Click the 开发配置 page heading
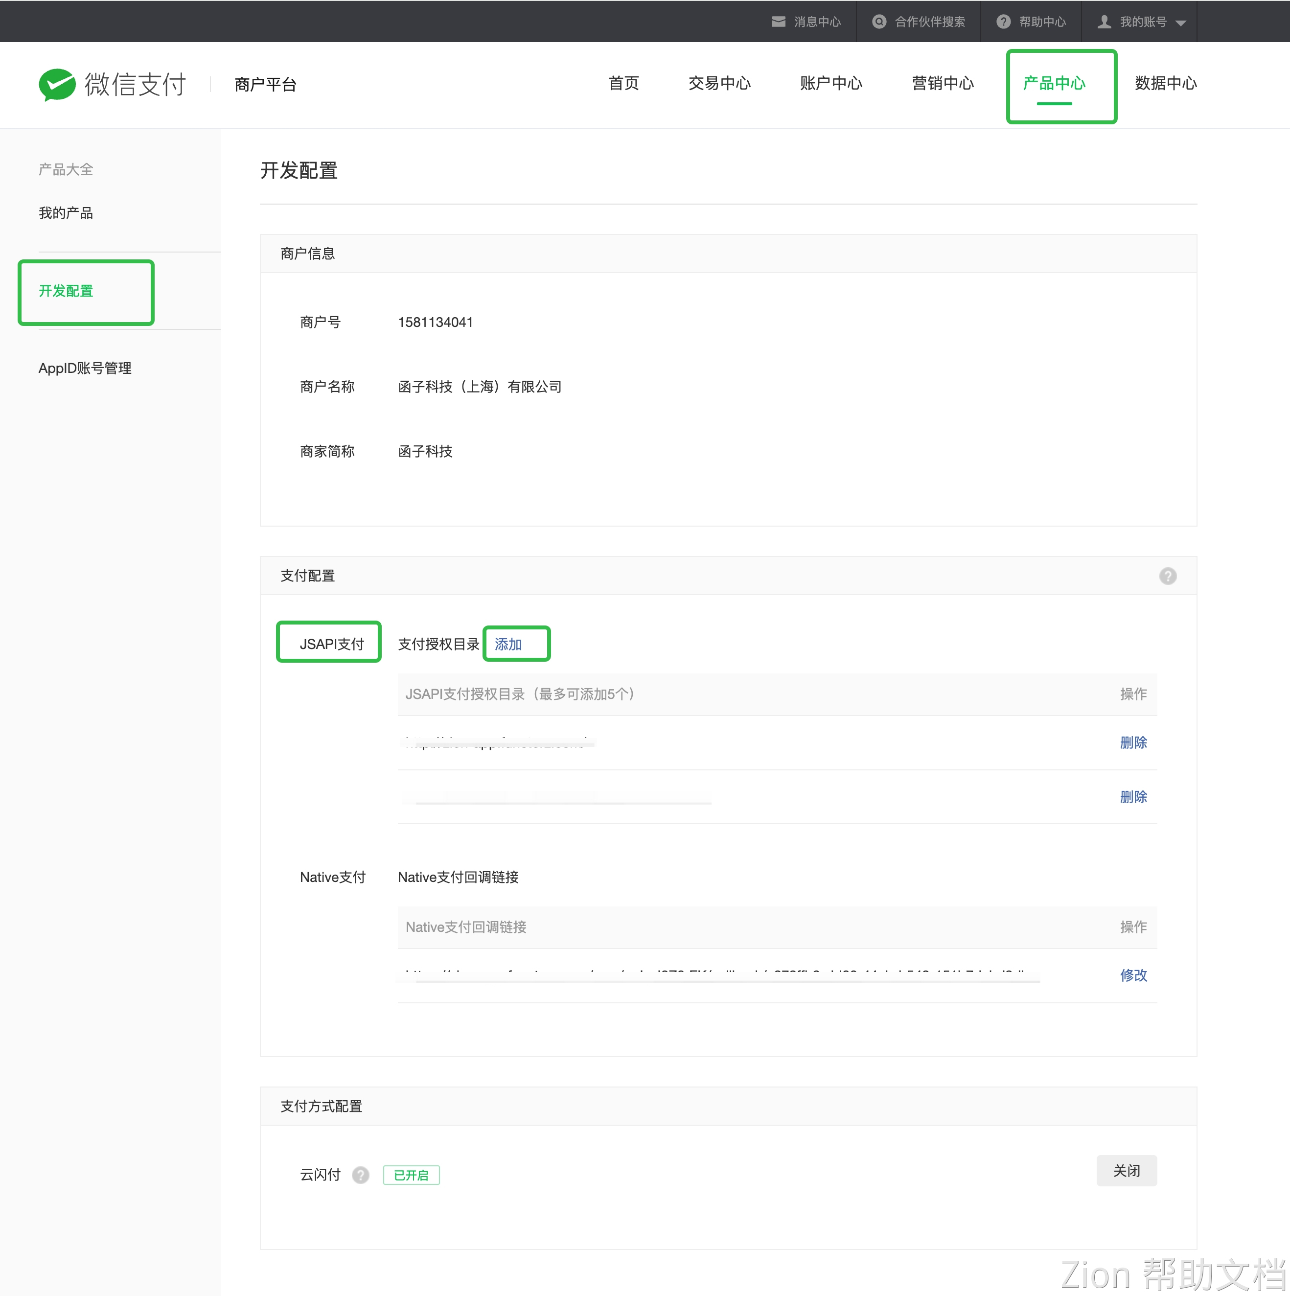This screenshot has width=1290, height=1296. (x=299, y=170)
